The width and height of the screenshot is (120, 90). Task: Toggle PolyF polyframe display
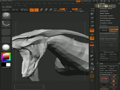click(x=92, y=68)
